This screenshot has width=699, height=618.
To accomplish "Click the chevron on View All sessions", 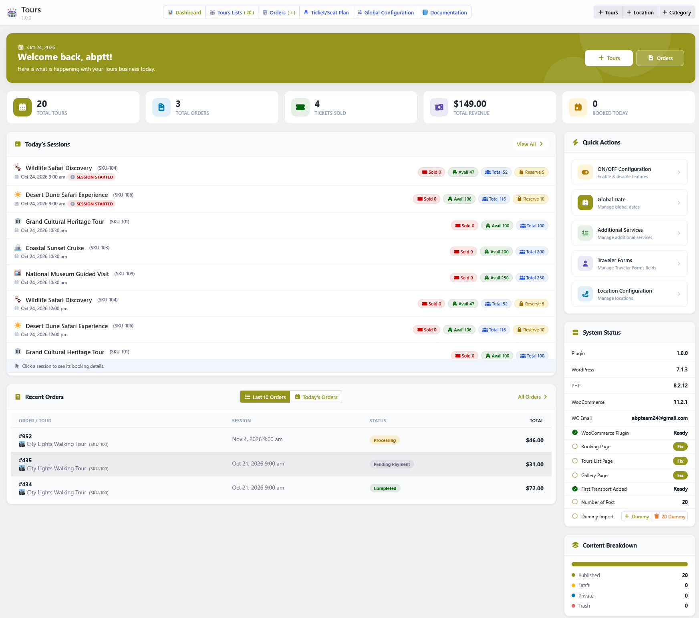I will click(541, 144).
